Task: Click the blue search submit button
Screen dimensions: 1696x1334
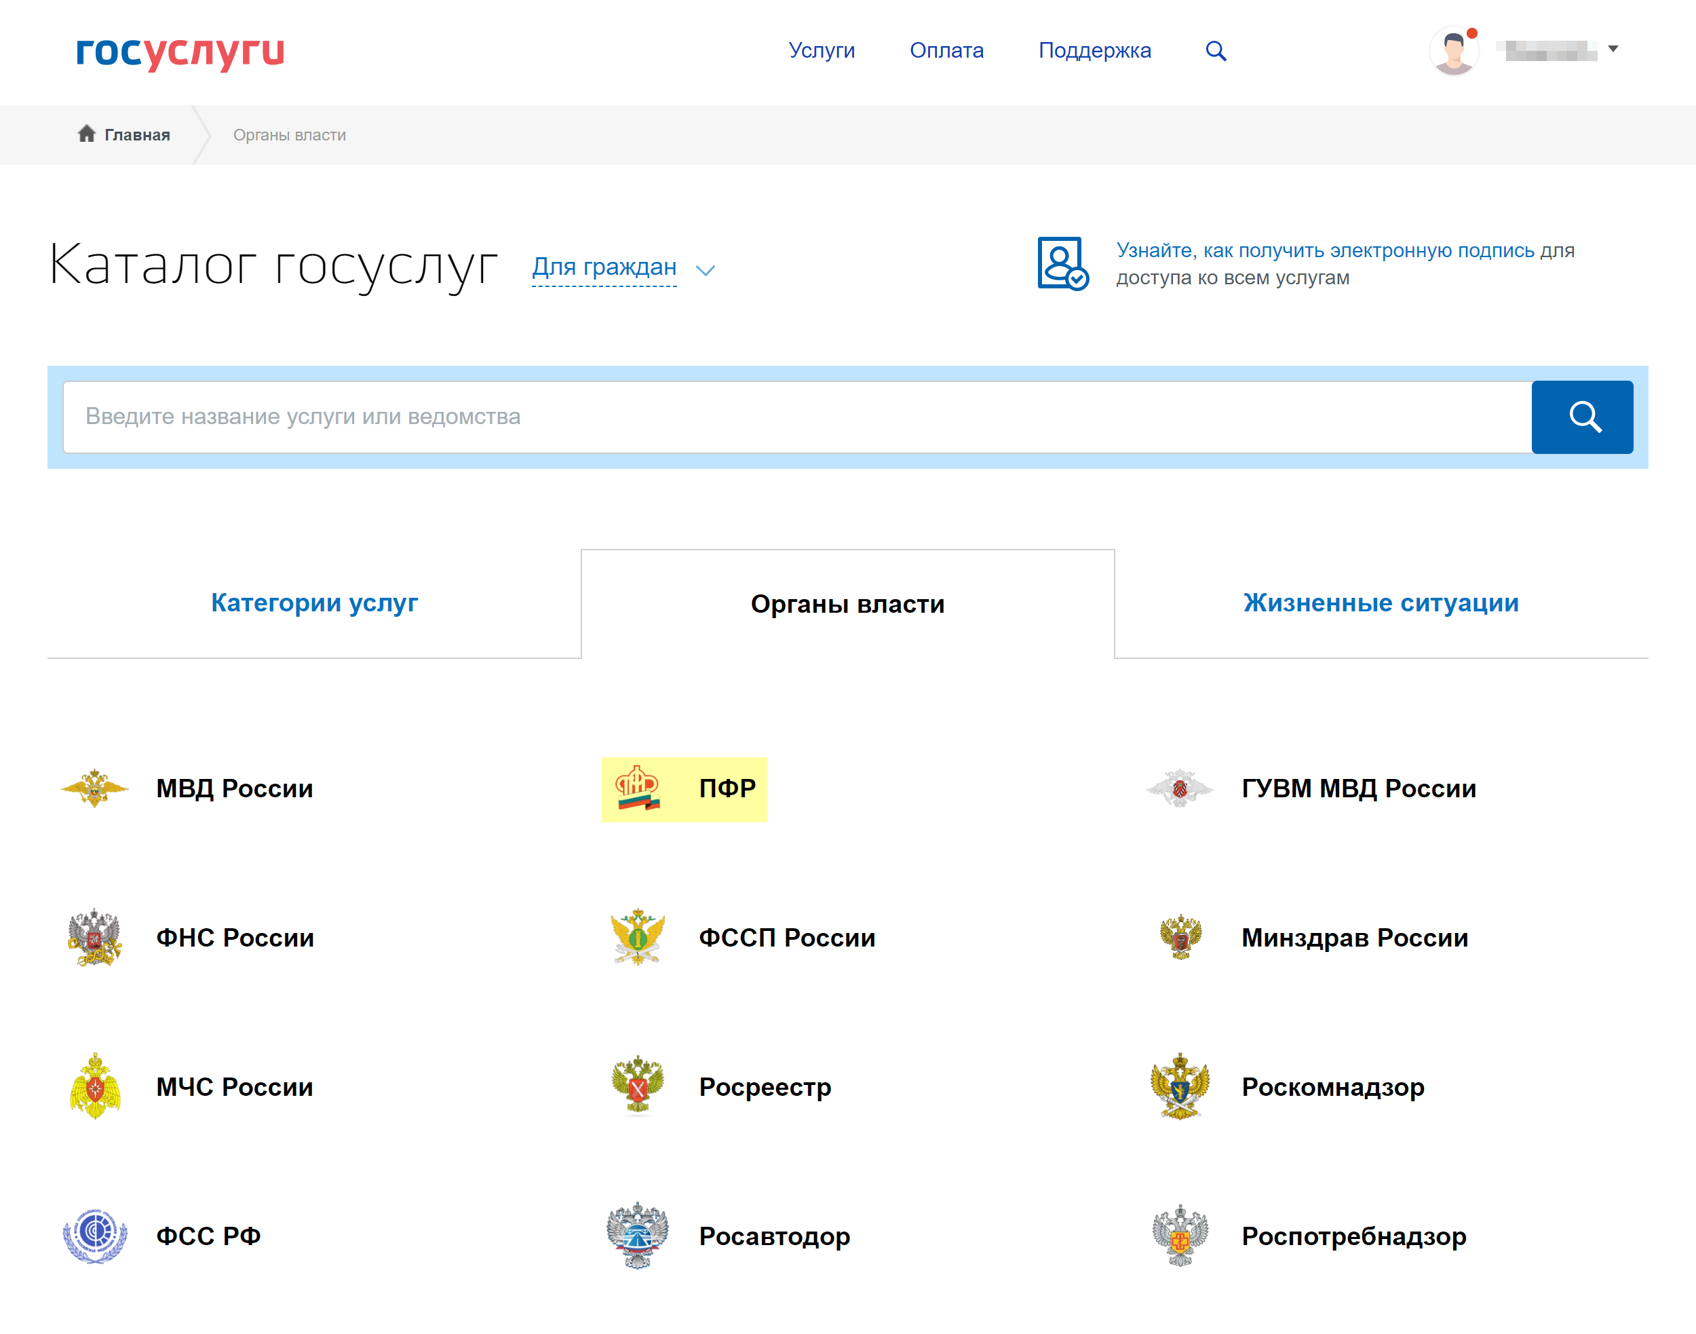Action: tap(1582, 417)
